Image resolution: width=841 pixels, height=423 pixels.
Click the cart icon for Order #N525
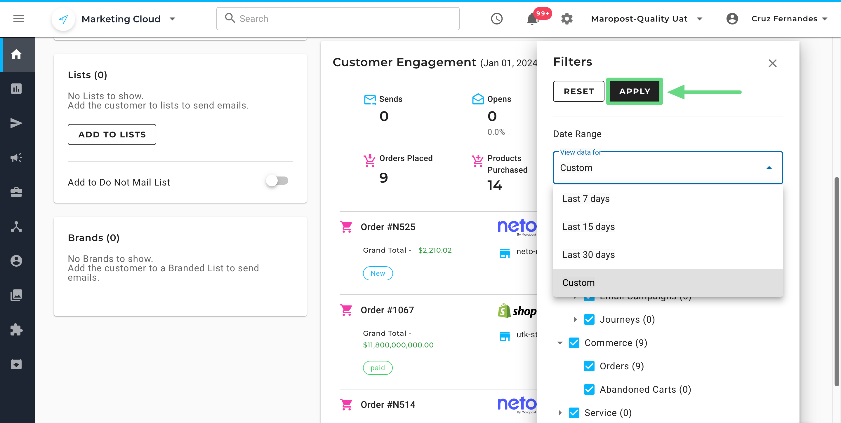pyautogui.click(x=346, y=227)
